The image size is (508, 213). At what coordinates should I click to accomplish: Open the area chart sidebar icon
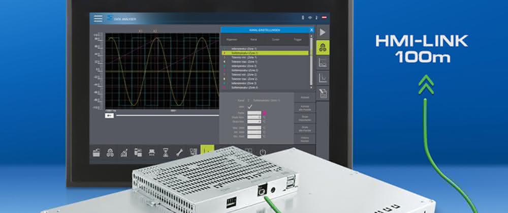pyautogui.click(x=323, y=63)
